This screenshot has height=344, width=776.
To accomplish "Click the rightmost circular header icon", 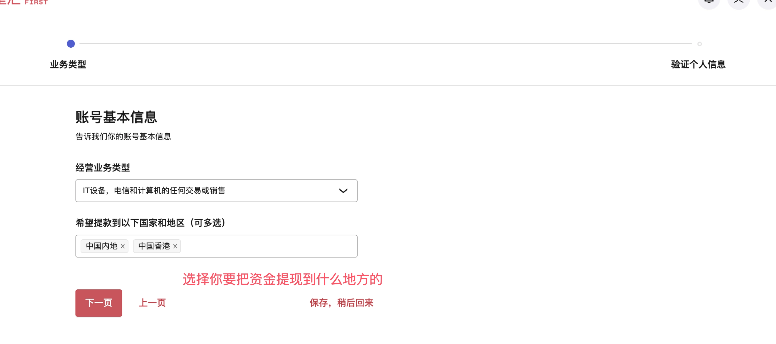I will pos(769,2).
